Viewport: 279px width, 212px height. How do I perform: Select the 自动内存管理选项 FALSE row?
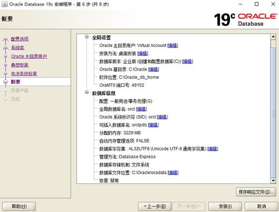[x=124, y=141]
